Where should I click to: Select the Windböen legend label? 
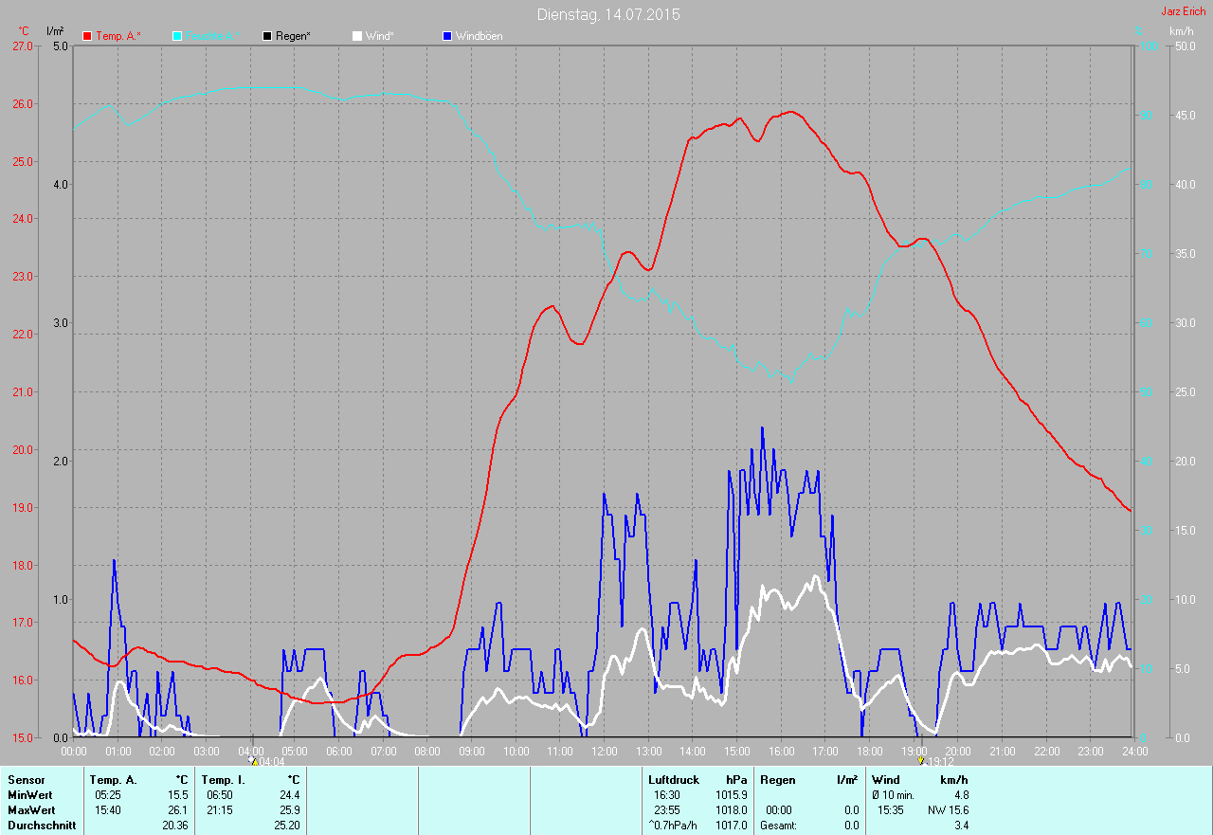click(x=479, y=36)
